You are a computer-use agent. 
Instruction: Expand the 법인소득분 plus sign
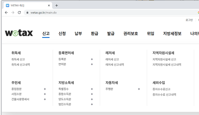[x=92, y=104]
